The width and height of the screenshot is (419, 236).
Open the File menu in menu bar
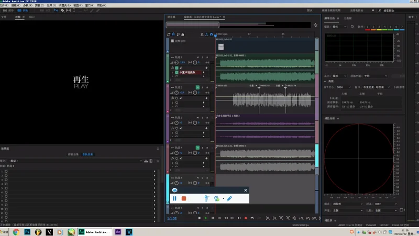click(4, 5)
